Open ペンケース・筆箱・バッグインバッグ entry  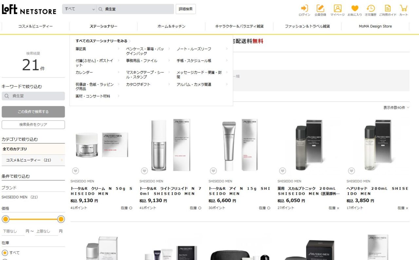pos(145,51)
